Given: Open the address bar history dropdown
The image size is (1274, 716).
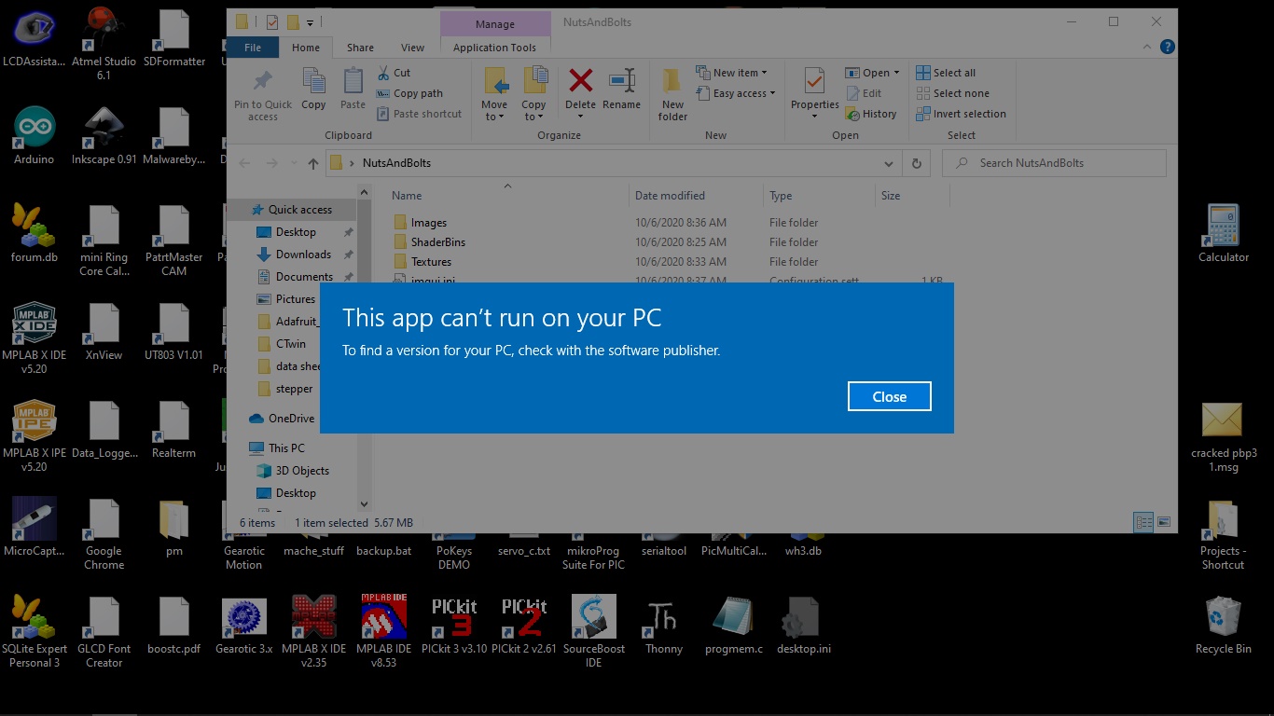Looking at the screenshot, I should click(x=888, y=163).
